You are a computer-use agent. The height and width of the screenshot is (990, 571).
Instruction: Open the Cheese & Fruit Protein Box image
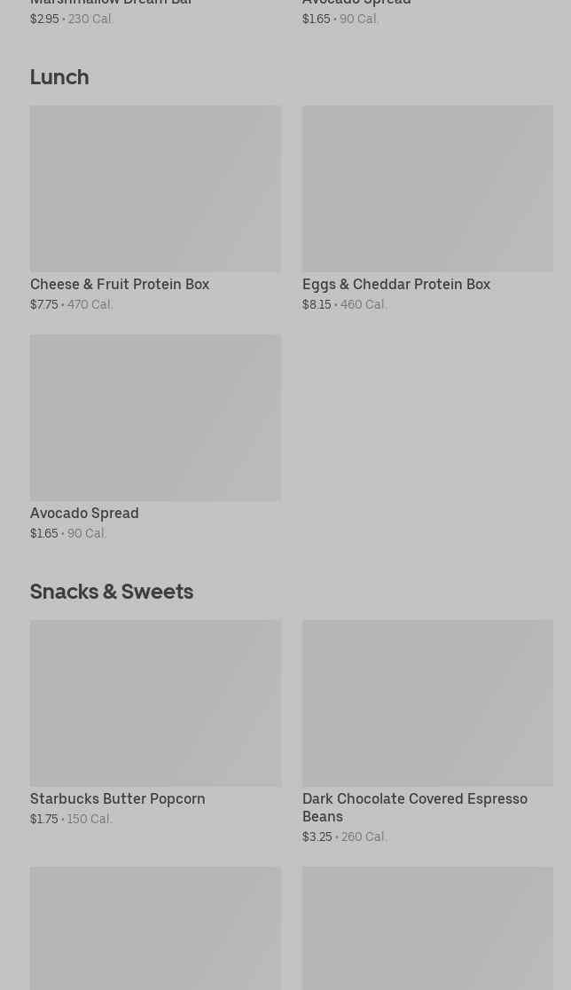[x=155, y=189]
